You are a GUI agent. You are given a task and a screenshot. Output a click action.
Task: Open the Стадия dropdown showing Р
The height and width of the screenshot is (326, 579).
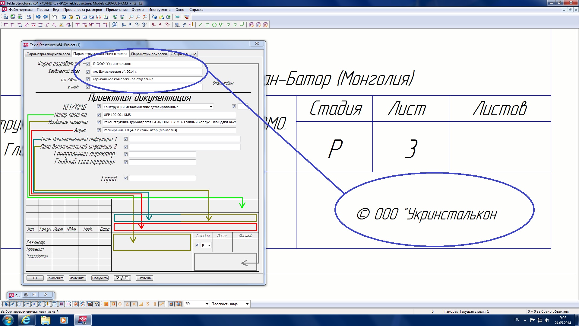[x=209, y=245]
